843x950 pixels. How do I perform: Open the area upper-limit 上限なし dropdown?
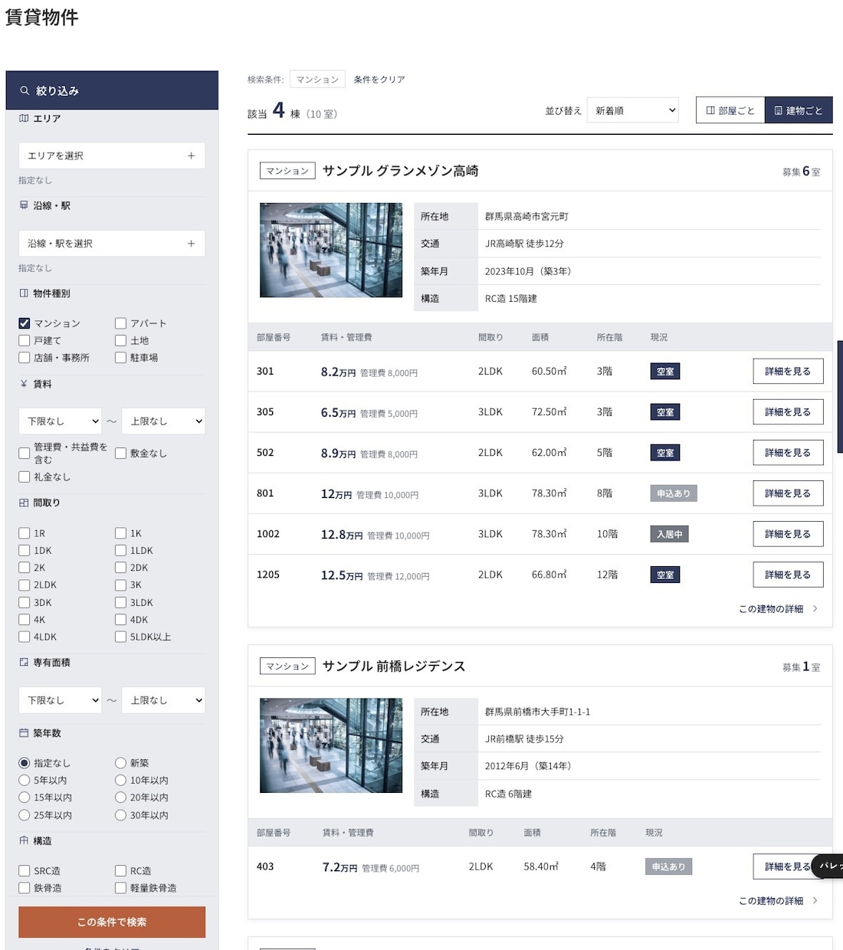point(163,700)
